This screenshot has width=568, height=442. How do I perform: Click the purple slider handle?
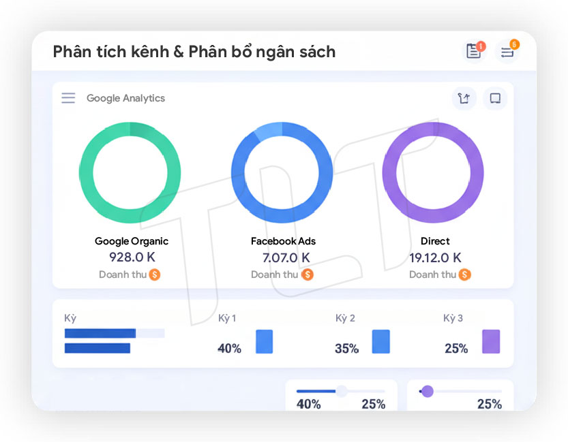pos(427,391)
